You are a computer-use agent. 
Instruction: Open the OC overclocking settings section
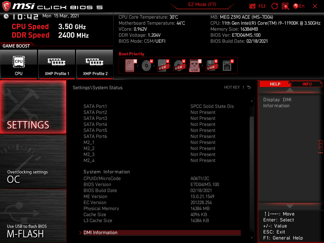(33, 162)
